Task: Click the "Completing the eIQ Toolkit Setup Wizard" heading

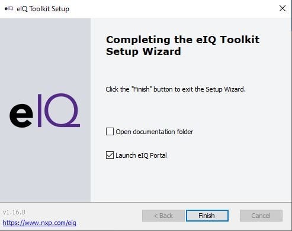Action: (182, 45)
